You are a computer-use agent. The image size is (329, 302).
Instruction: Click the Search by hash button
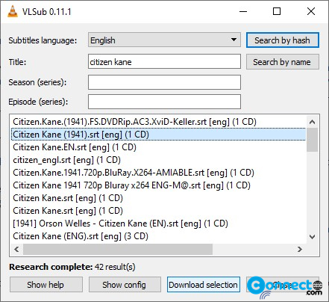point(283,40)
